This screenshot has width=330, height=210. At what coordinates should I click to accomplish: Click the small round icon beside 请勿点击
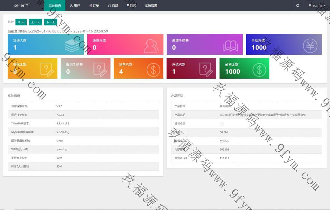coord(222,123)
